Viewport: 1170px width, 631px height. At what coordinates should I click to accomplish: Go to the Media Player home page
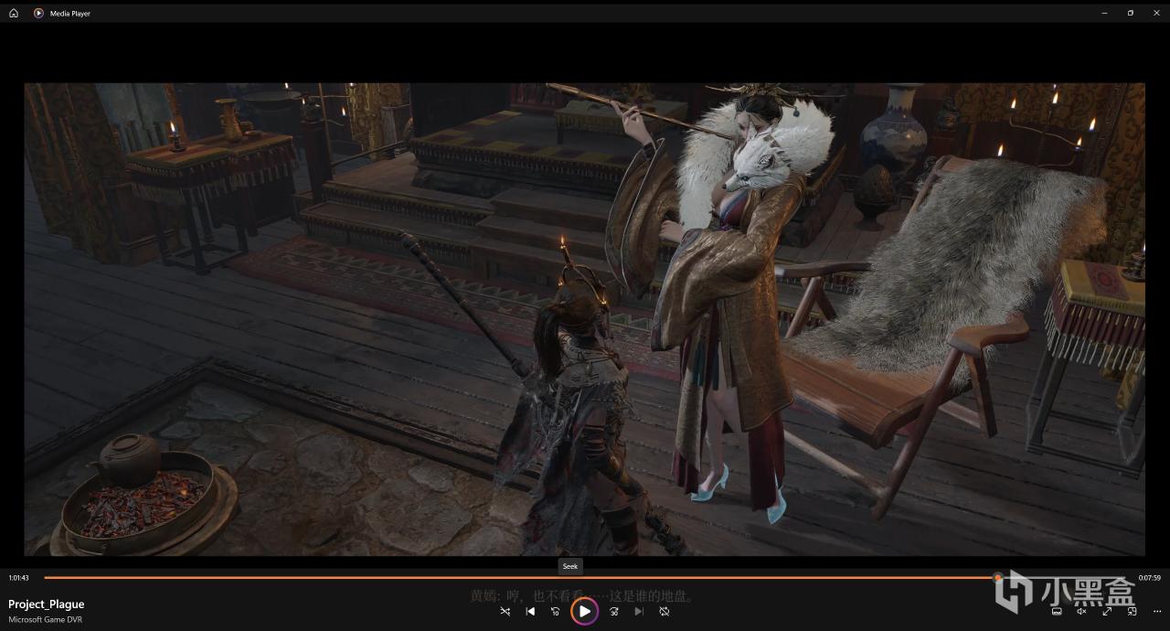tap(14, 13)
